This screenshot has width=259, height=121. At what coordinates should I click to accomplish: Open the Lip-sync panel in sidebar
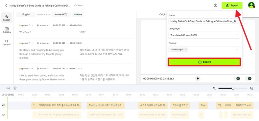pos(7,43)
